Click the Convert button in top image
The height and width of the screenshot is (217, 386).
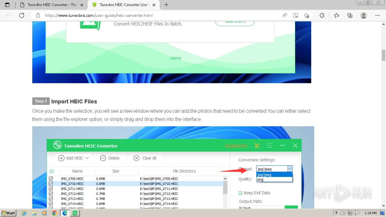point(235,22)
